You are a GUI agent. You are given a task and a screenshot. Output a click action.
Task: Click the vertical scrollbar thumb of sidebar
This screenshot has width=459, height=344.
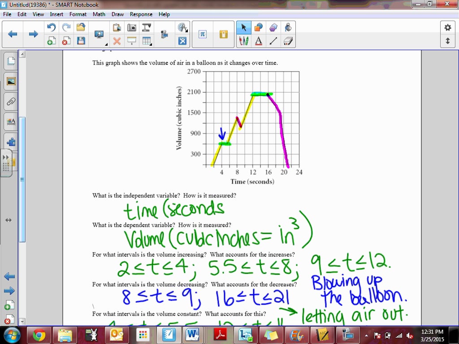tap(22, 179)
